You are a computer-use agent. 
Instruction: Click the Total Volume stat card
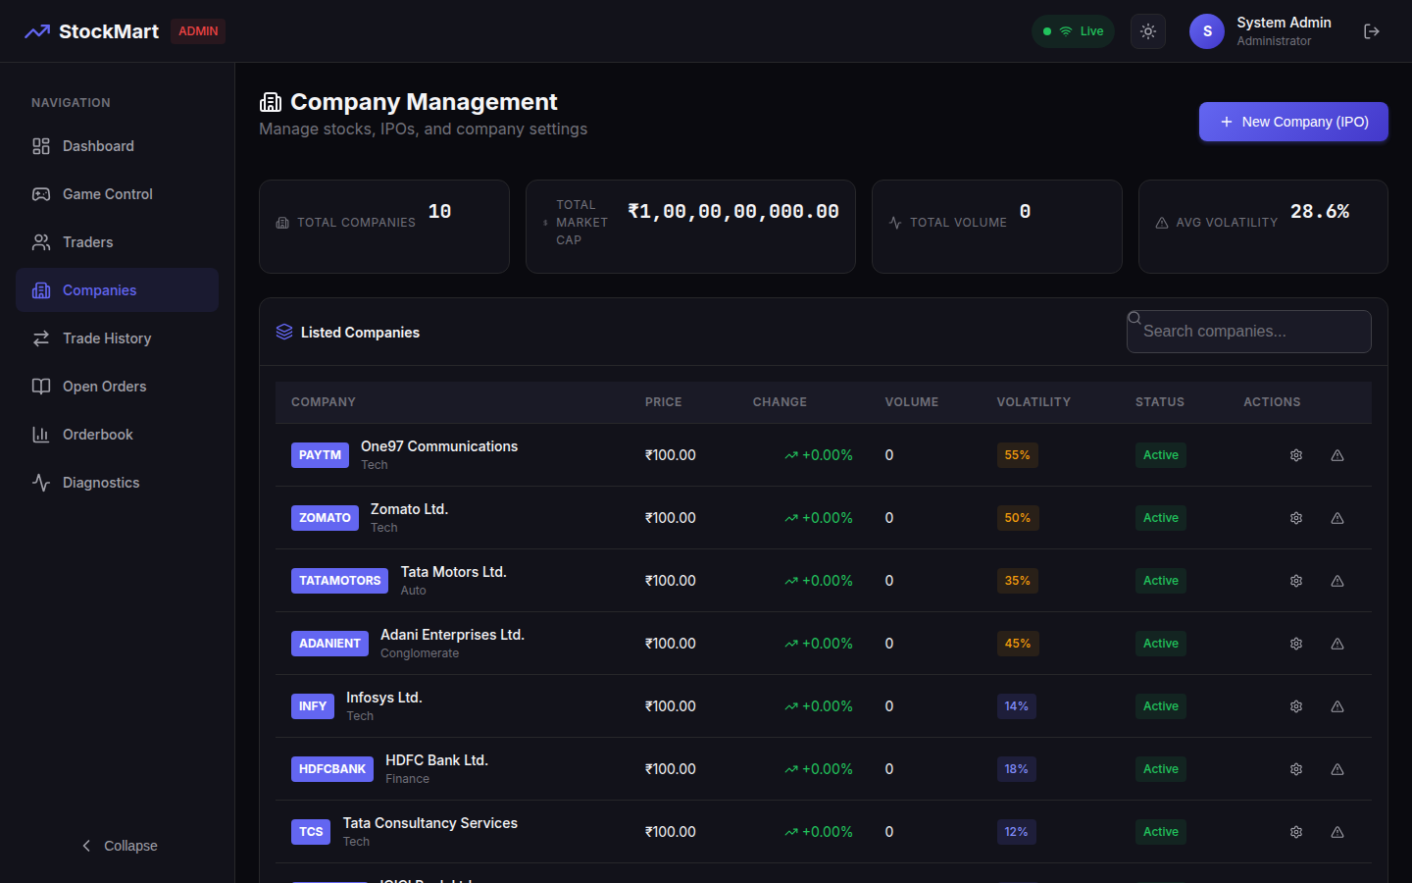pos(997,227)
